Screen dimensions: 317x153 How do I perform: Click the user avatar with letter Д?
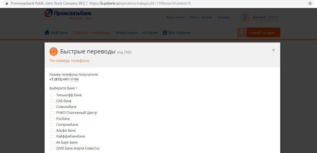[245, 18]
